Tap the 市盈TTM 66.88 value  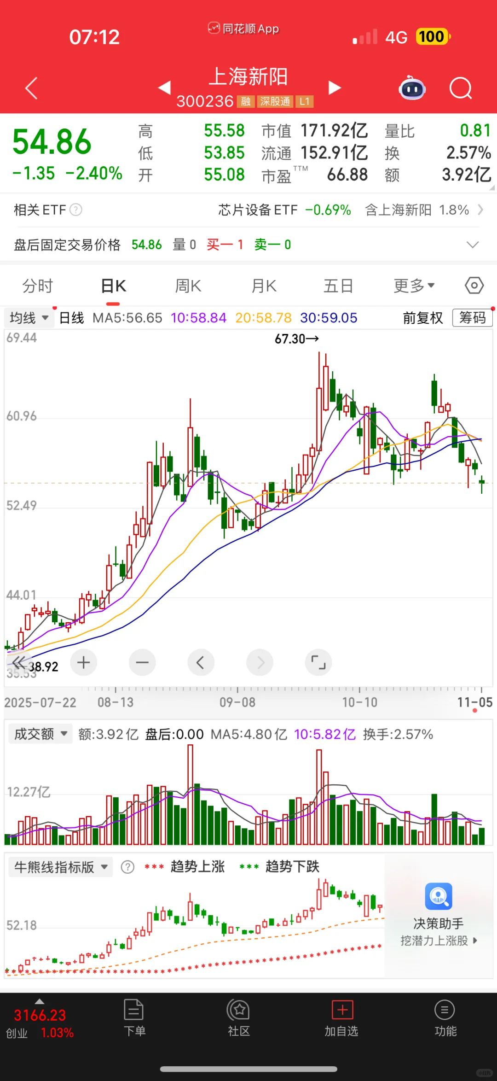315,175
